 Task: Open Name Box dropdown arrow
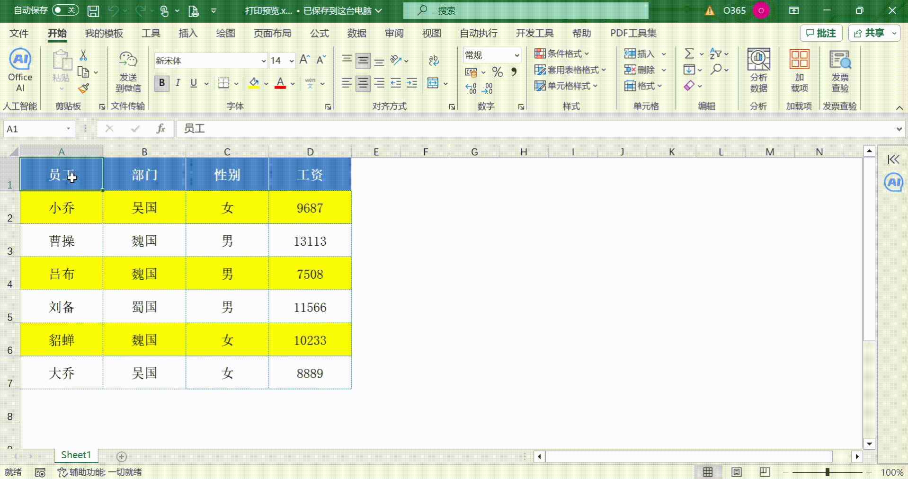[x=68, y=129]
